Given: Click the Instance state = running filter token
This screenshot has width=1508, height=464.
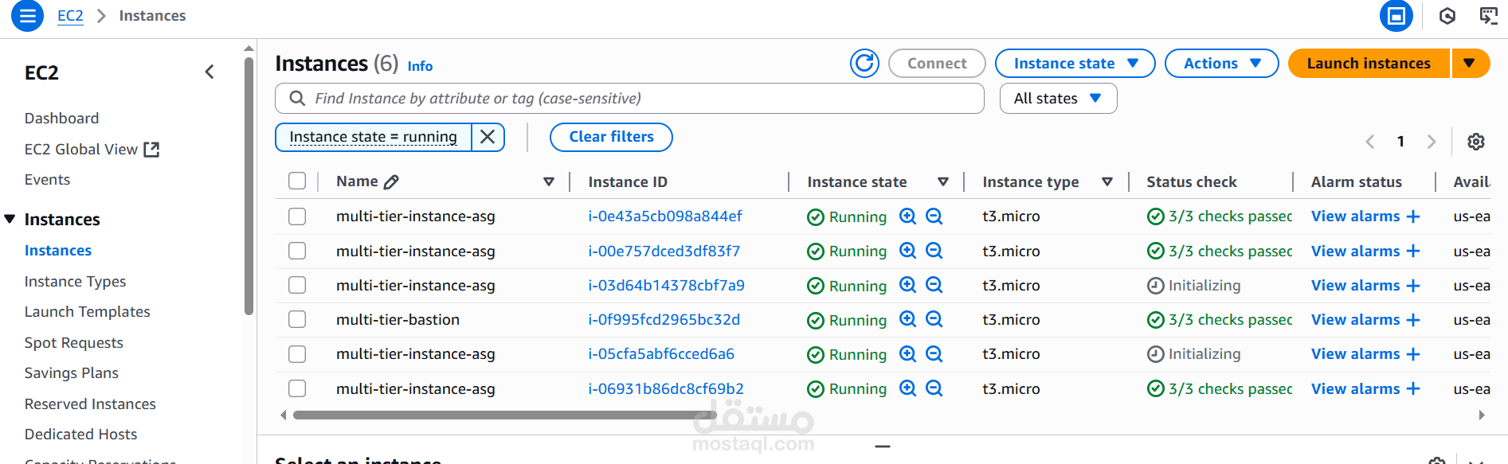Looking at the screenshot, I should pos(374,137).
